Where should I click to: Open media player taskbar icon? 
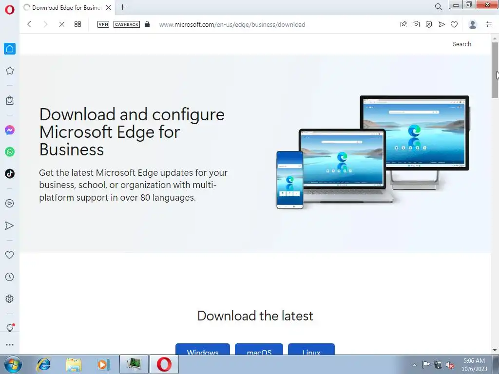(103, 364)
